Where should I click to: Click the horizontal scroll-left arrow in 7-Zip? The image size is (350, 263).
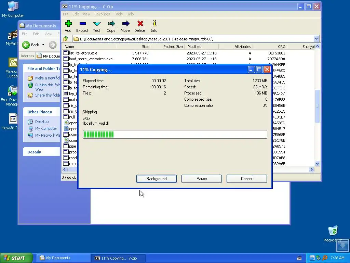coord(65,169)
